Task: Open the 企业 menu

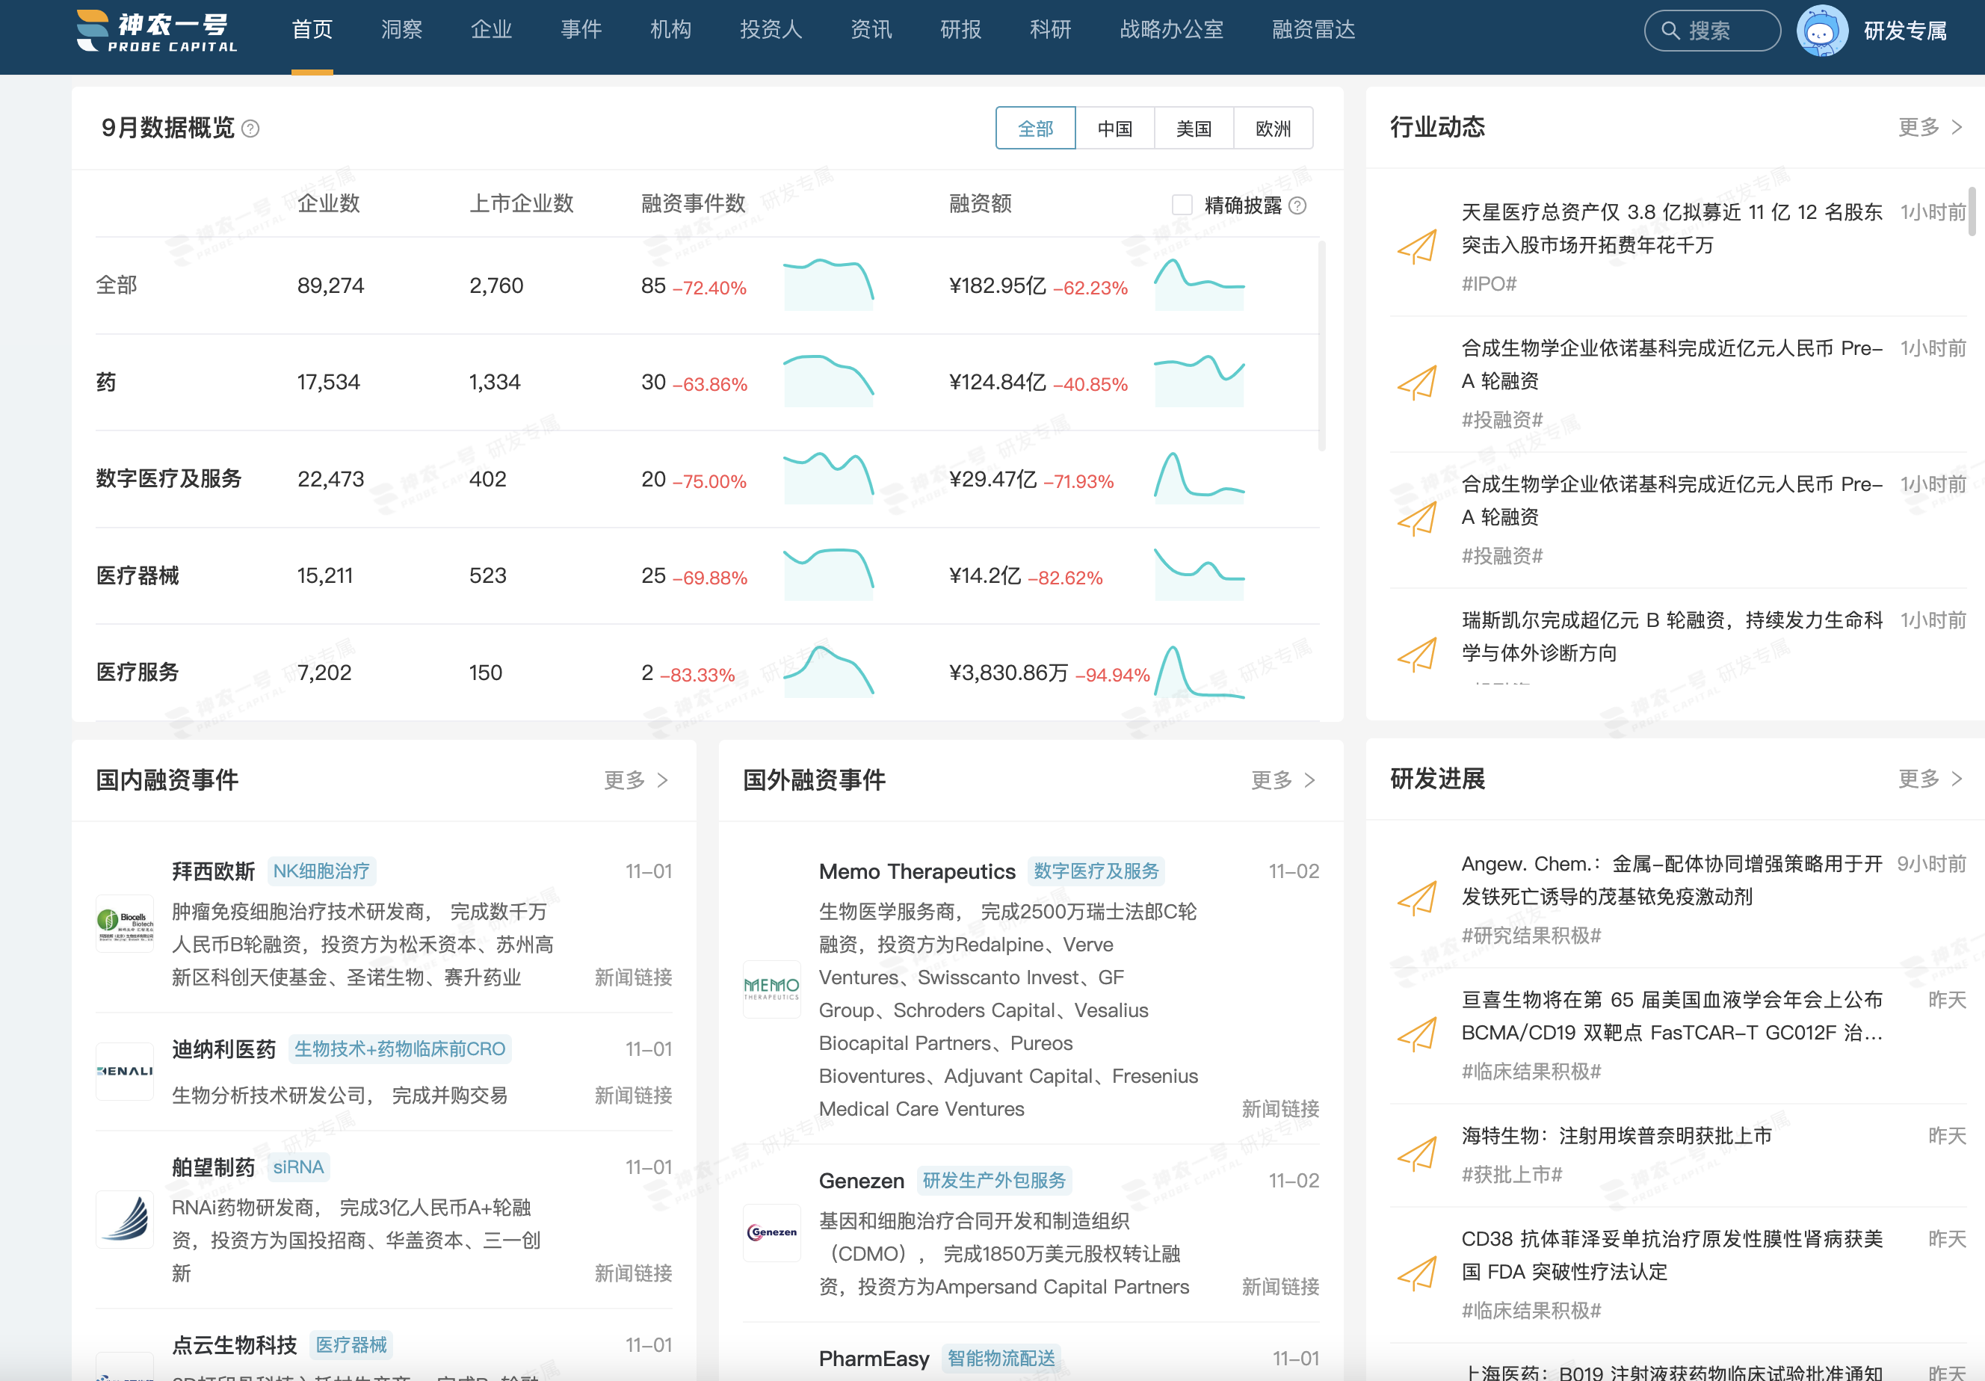Action: (x=491, y=30)
